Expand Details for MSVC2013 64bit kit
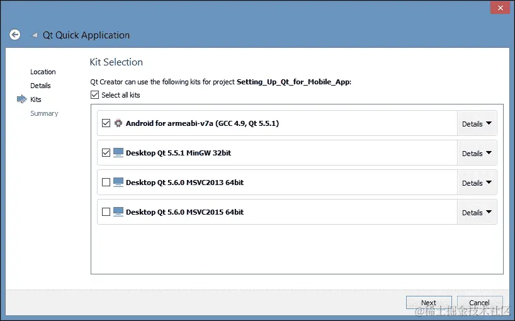The width and height of the screenshot is (515, 321). click(x=477, y=183)
